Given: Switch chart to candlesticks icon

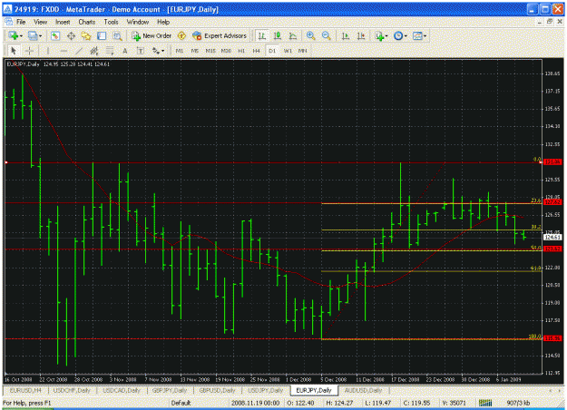Looking at the screenshot, I should click(x=278, y=35).
